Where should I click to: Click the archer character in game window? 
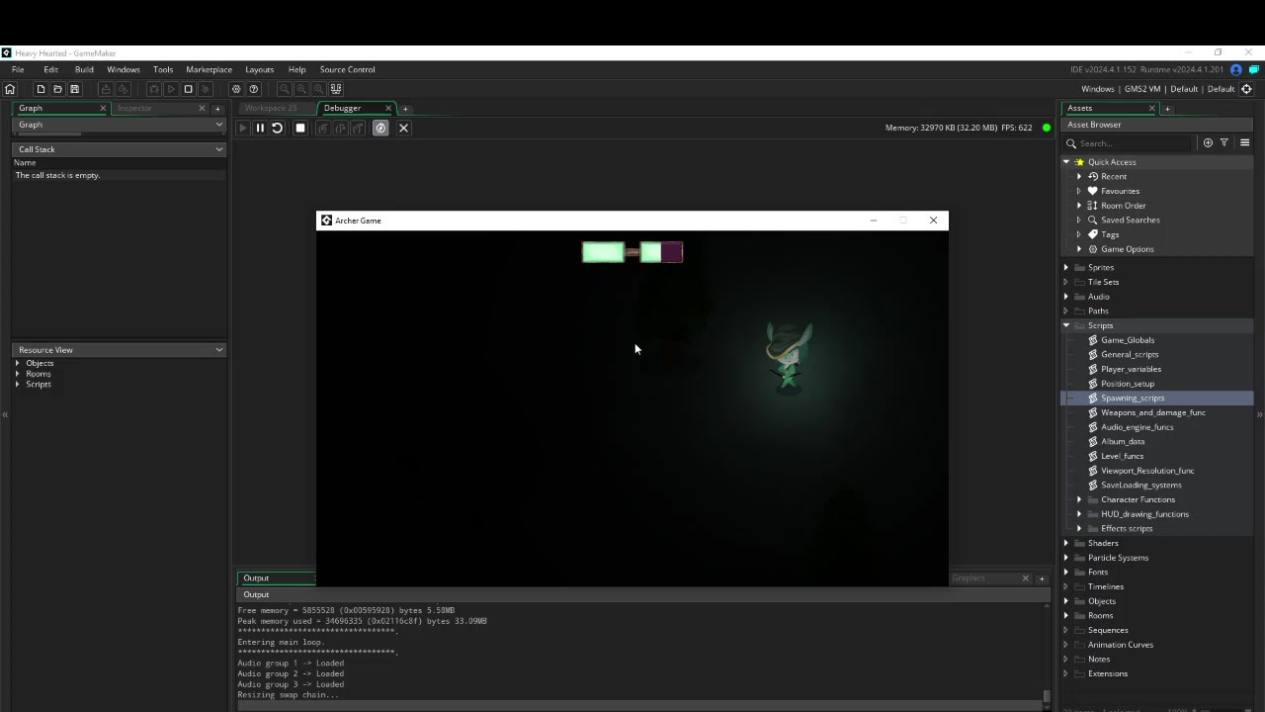pos(789,356)
